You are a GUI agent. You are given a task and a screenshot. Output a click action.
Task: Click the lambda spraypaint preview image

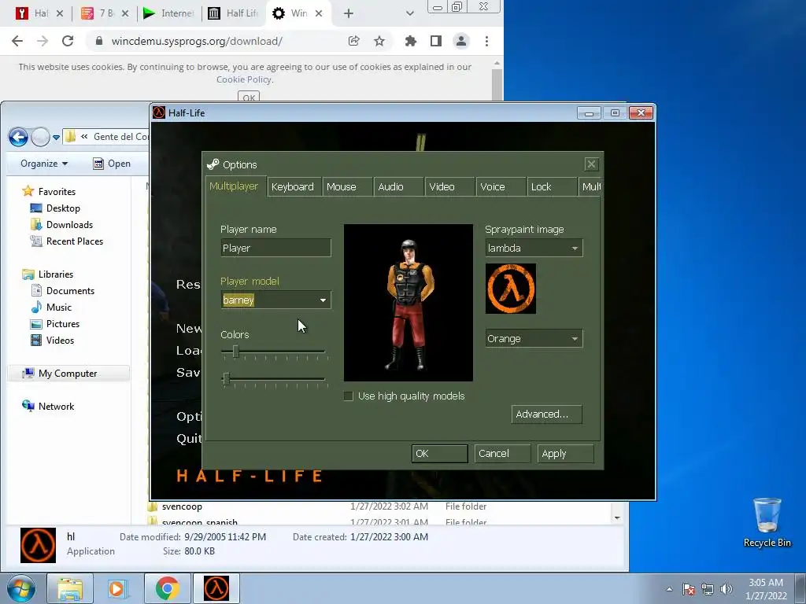click(510, 289)
